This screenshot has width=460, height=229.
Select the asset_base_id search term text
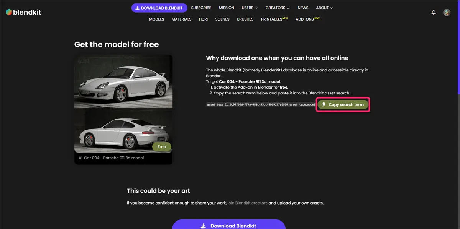pyautogui.click(x=261, y=104)
